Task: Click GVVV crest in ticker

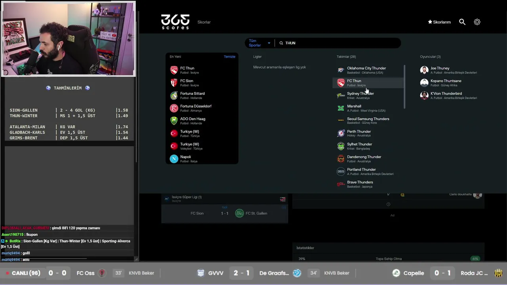Action: pos(201,273)
